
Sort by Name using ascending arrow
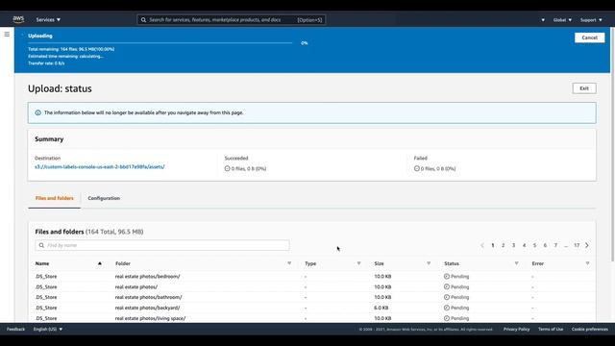(x=100, y=263)
